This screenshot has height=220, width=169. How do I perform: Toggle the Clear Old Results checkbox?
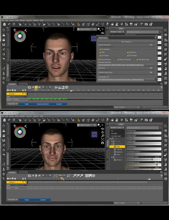click(118, 59)
